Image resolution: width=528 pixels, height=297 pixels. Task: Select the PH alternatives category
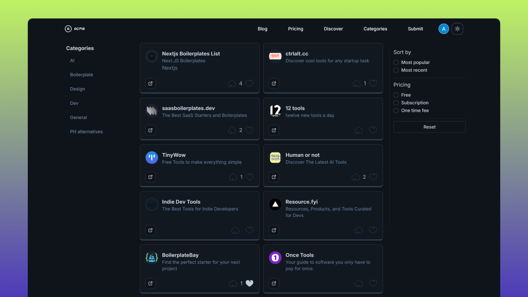(86, 131)
